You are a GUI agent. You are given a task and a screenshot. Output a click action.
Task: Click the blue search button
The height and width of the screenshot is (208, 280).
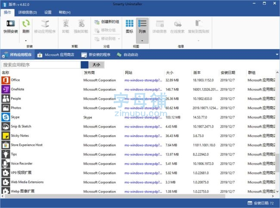84,65
